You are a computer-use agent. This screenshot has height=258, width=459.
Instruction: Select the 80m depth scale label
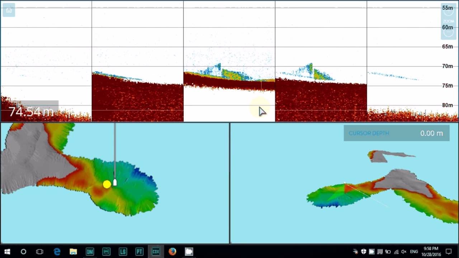447,105
